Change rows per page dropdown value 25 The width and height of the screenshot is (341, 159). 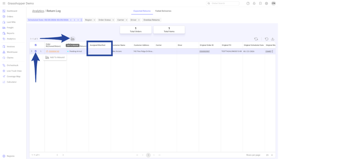coord(269,155)
